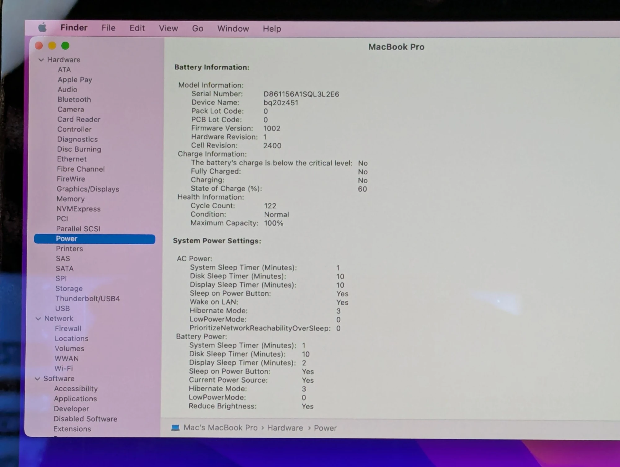Open the File menu
The width and height of the screenshot is (620, 467).
(x=108, y=28)
